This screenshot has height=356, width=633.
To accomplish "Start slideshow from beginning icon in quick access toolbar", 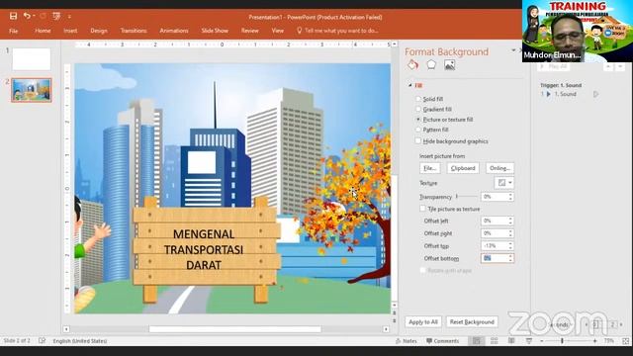I will pyautogui.click(x=56, y=16).
